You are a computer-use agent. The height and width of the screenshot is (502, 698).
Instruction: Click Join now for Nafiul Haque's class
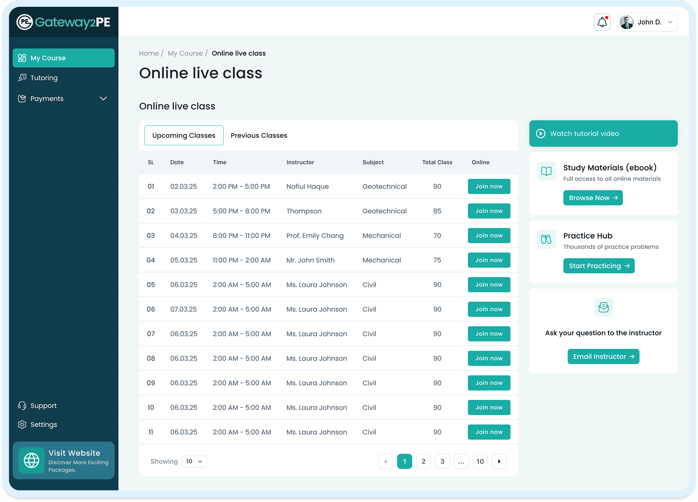pyautogui.click(x=489, y=186)
